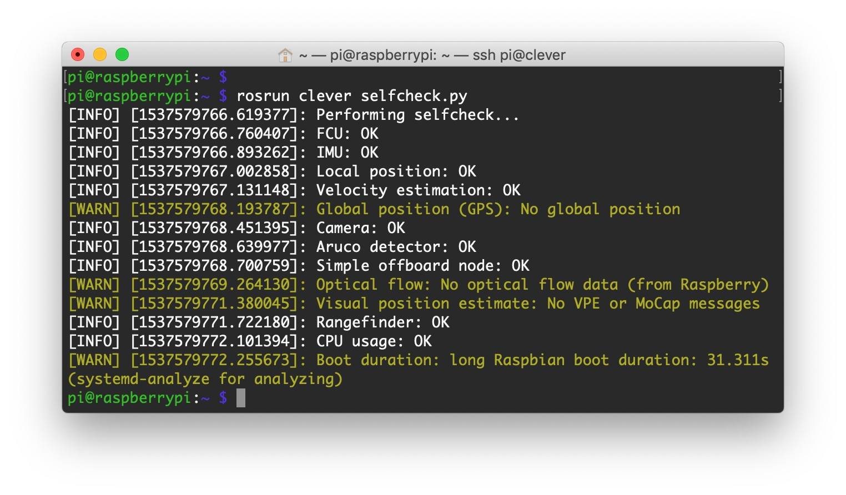The height and width of the screenshot is (495, 846).
Task: Minimize the terminal using yellow button
Action: point(100,54)
